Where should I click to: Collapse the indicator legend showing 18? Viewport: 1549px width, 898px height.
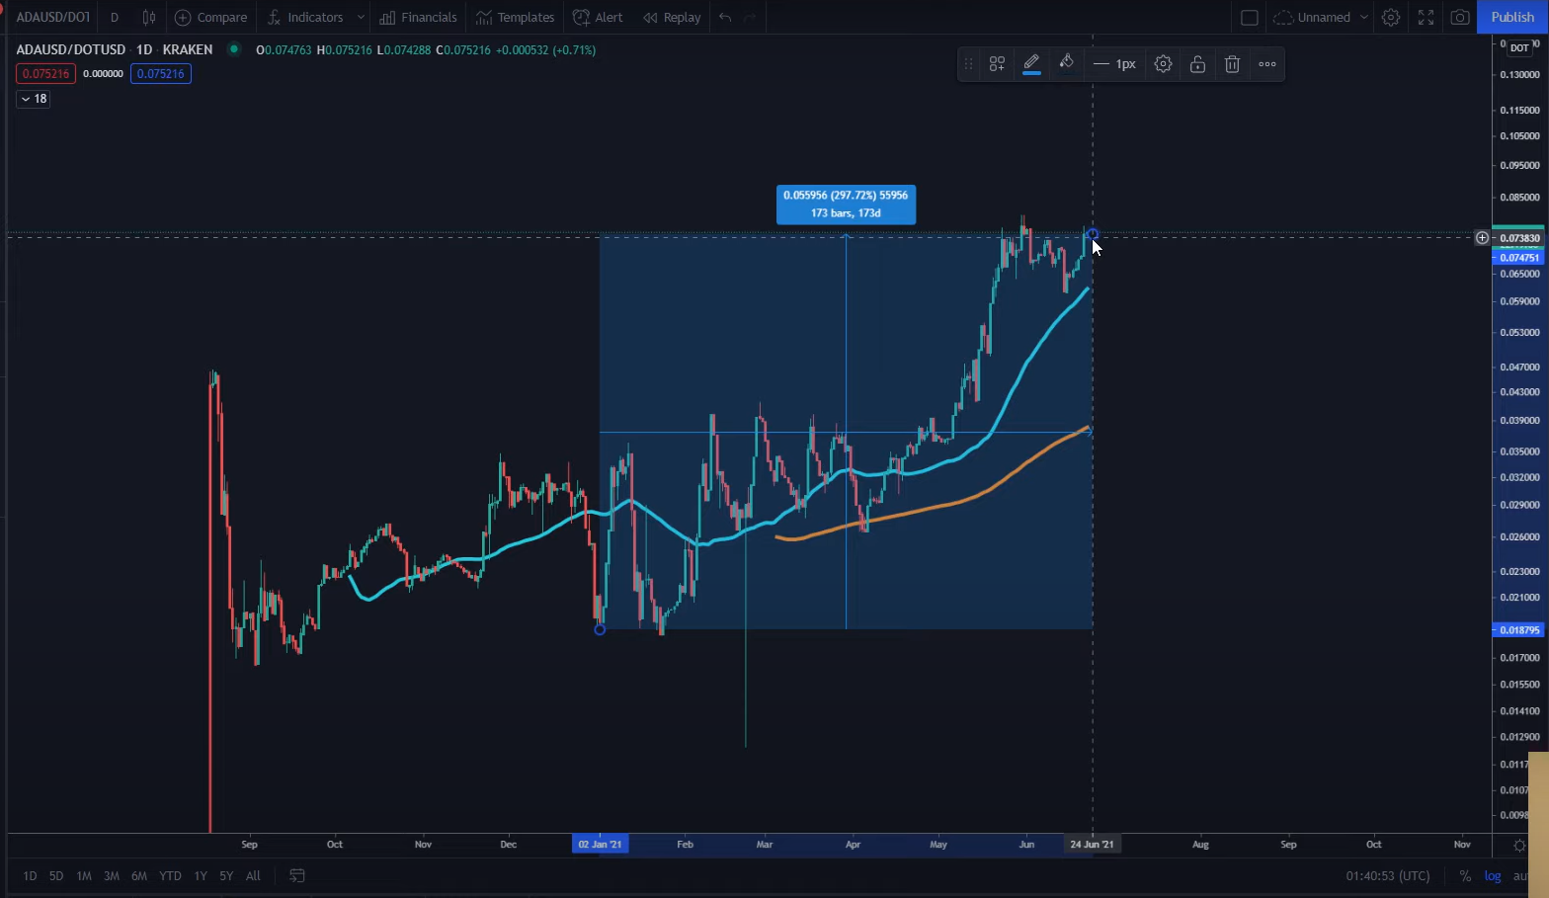(33, 99)
